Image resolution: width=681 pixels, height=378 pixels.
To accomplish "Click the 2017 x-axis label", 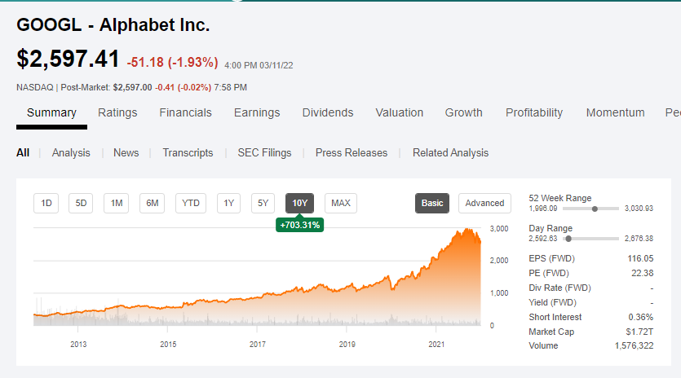I will pyautogui.click(x=258, y=345).
